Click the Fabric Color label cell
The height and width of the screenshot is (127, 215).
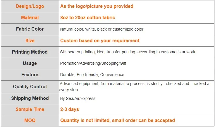click(x=30, y=29)
